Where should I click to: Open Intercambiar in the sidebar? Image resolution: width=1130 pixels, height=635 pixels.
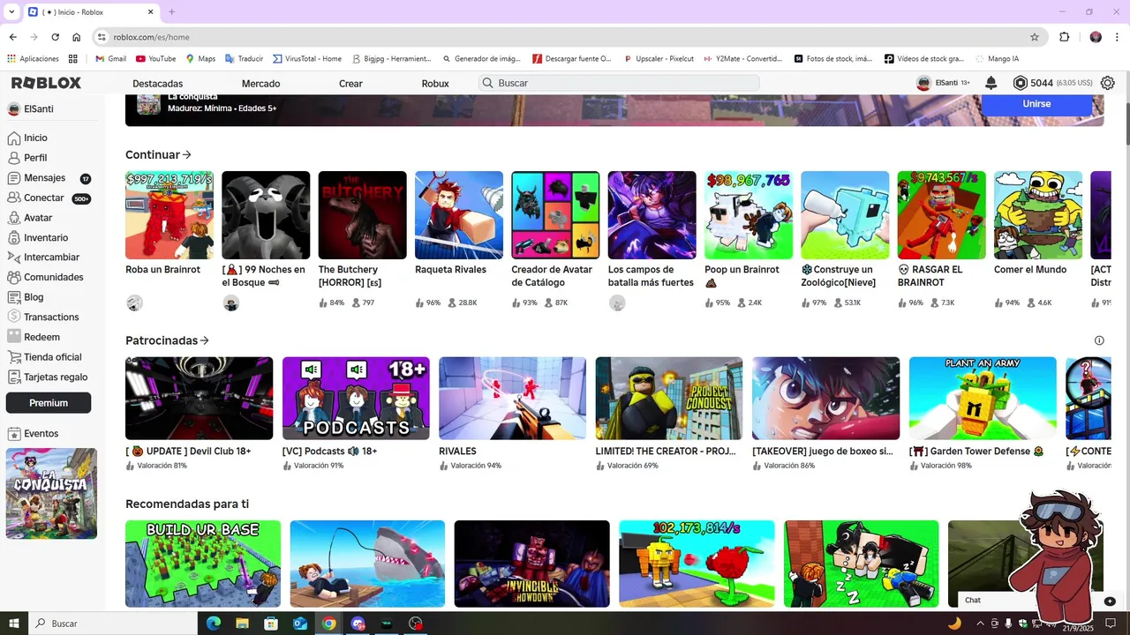tap(52, 258)
